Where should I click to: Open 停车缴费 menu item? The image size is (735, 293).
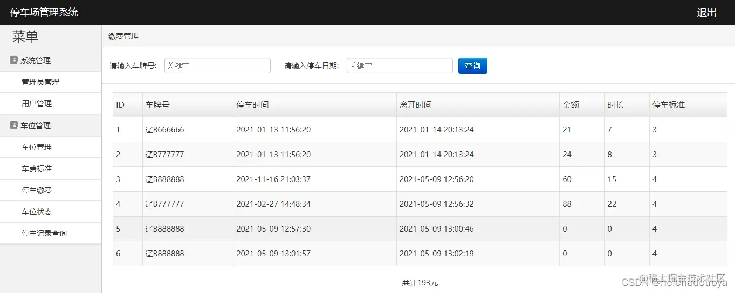tap(37, 190)
